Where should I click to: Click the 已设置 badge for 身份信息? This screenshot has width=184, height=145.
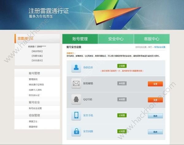(122, 66)
